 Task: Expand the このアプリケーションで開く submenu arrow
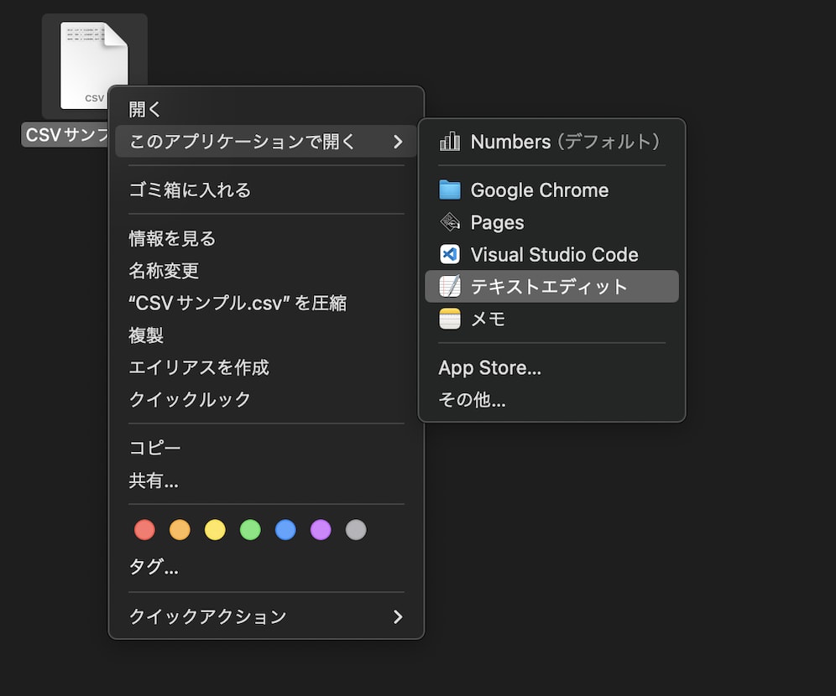[x=398, y=142]
